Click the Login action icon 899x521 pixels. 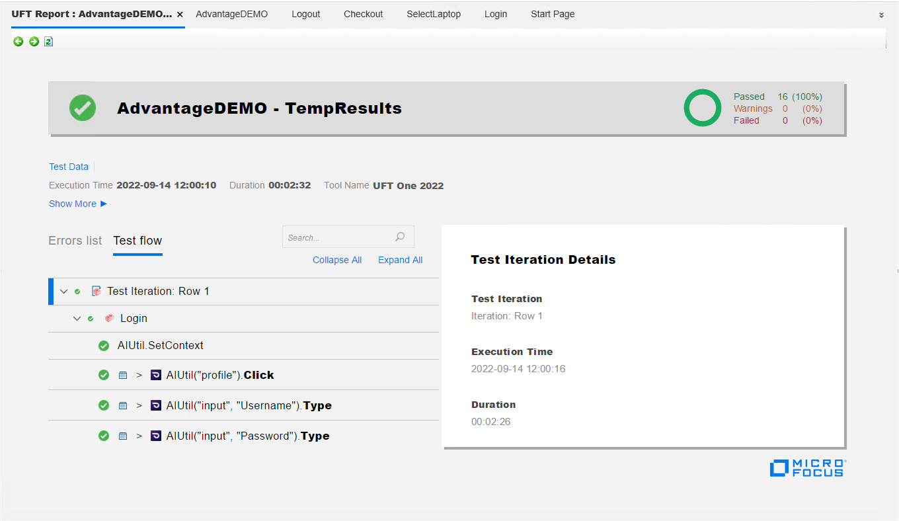tap(110, 319)
